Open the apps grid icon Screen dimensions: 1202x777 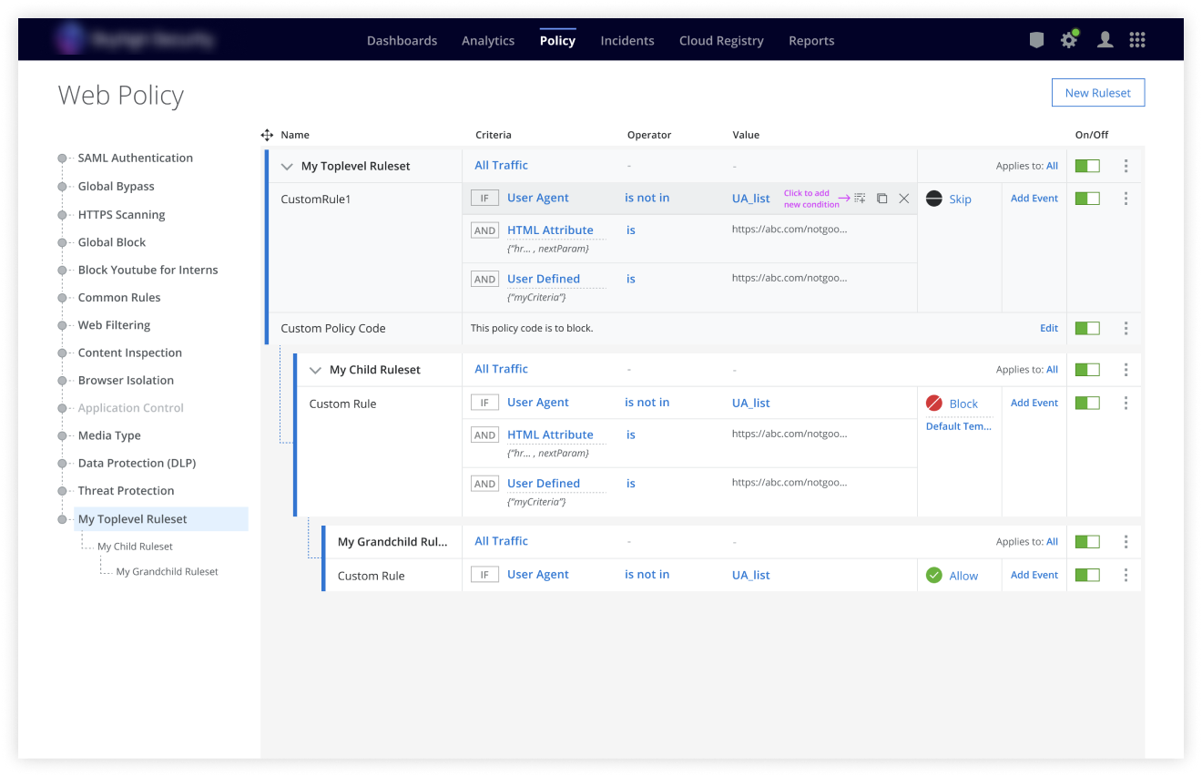pos(1136,40)
